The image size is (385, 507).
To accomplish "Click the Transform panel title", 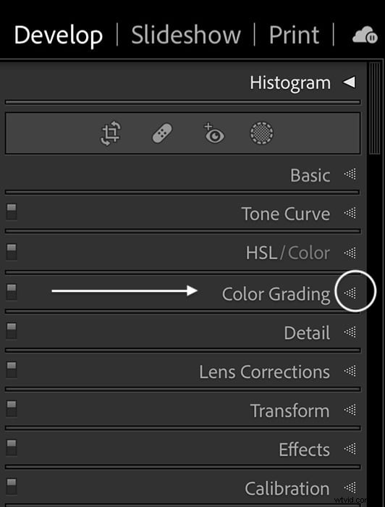I will click(x=290, y=411).
